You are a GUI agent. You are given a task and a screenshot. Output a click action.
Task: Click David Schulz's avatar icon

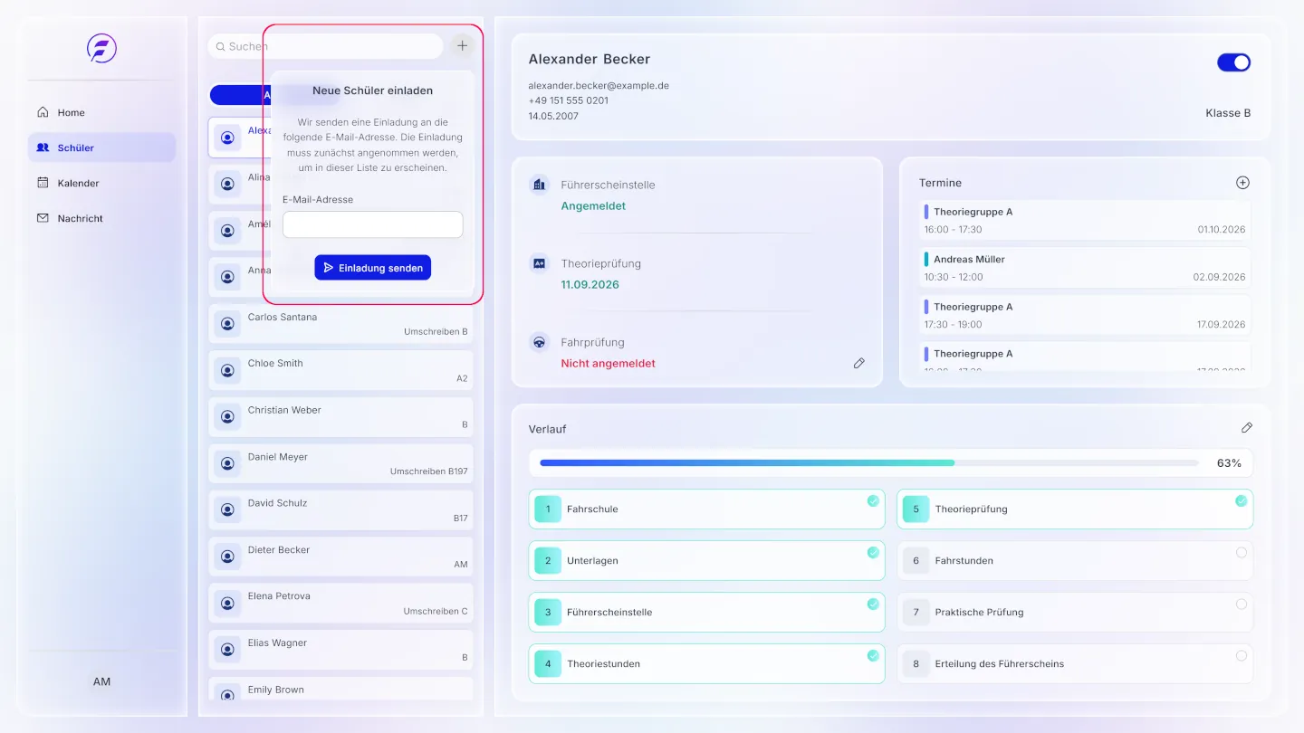point(227,510)
